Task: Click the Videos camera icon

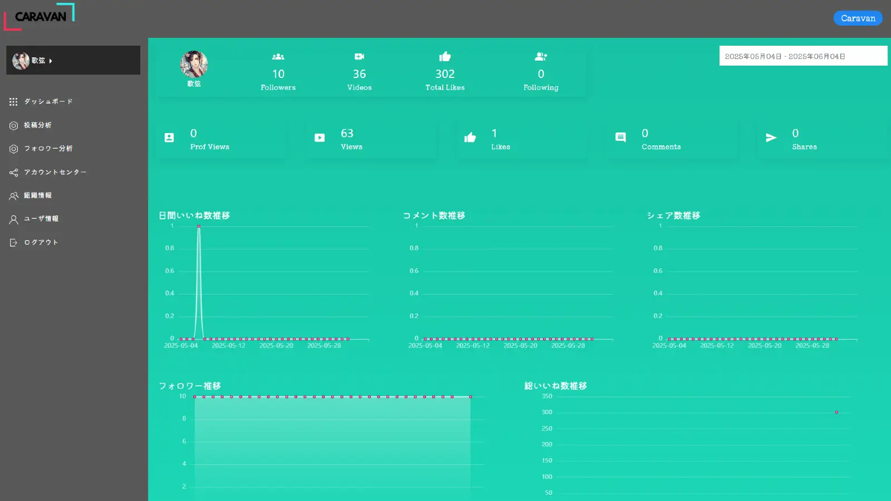Action: [359, 57]
